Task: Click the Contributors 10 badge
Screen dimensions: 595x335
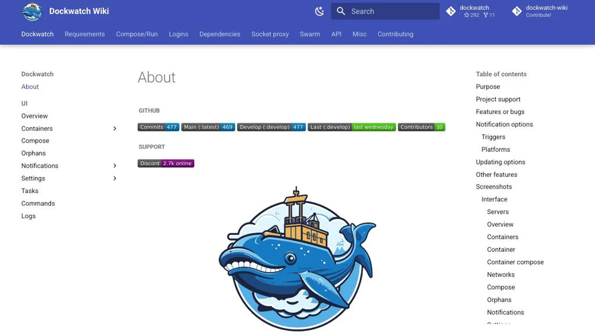Action: (422, 127)
